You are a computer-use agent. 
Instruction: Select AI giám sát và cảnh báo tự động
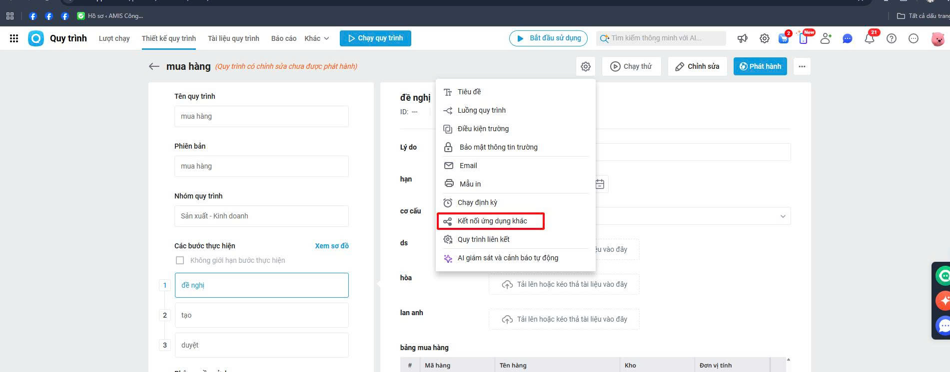coord(515,258)
